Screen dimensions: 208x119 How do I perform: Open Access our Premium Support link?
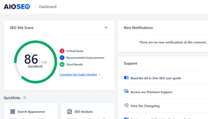point(151,92)
